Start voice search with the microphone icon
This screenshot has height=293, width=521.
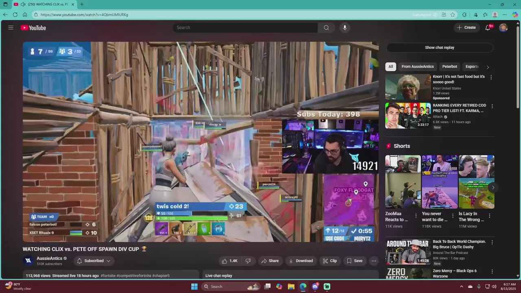coord(345,28)
